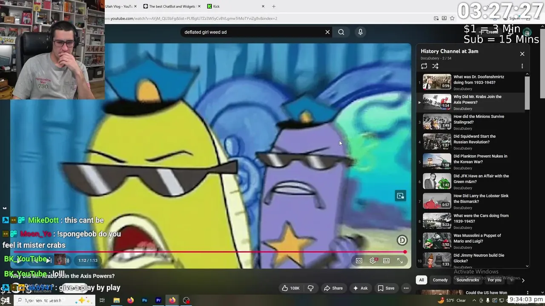This screenshot has height=306, width=545.
Task: Open playlist panel more options menu
Action: click(522, 66)
